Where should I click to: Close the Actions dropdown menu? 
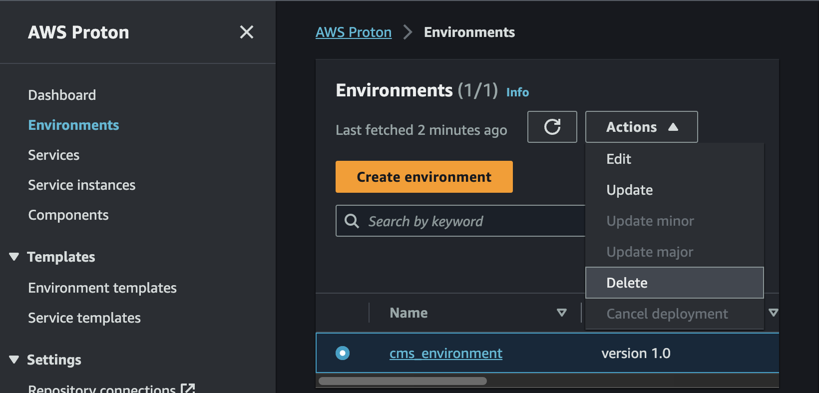tap(641, 127)
